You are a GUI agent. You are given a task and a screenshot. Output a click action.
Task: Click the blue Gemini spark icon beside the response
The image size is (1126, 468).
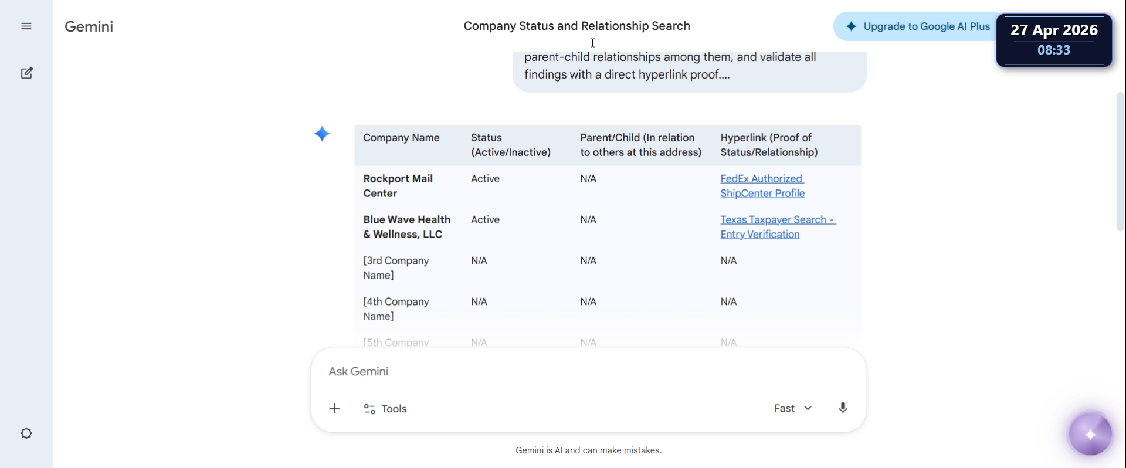tap(322, 134)
